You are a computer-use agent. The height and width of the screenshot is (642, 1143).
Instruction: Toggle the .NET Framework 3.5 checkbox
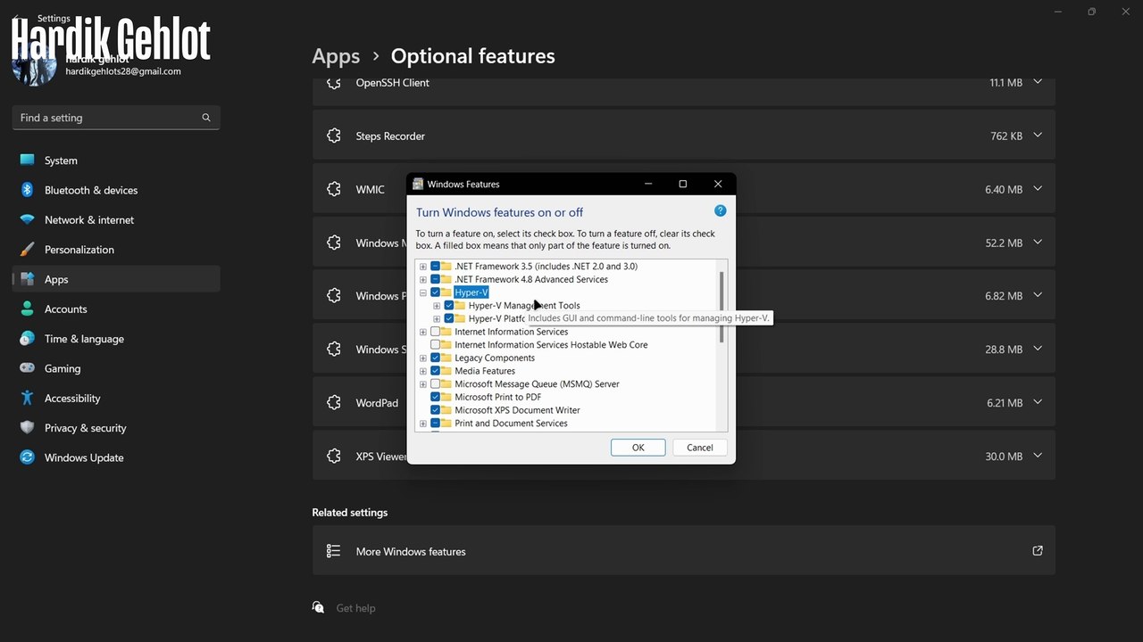[x=436, y=267]
